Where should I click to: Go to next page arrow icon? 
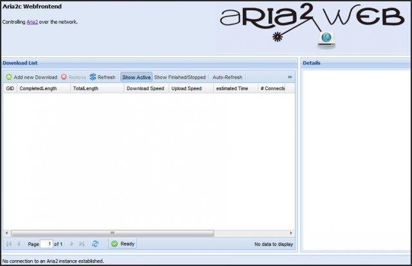[x=71, y=244]
